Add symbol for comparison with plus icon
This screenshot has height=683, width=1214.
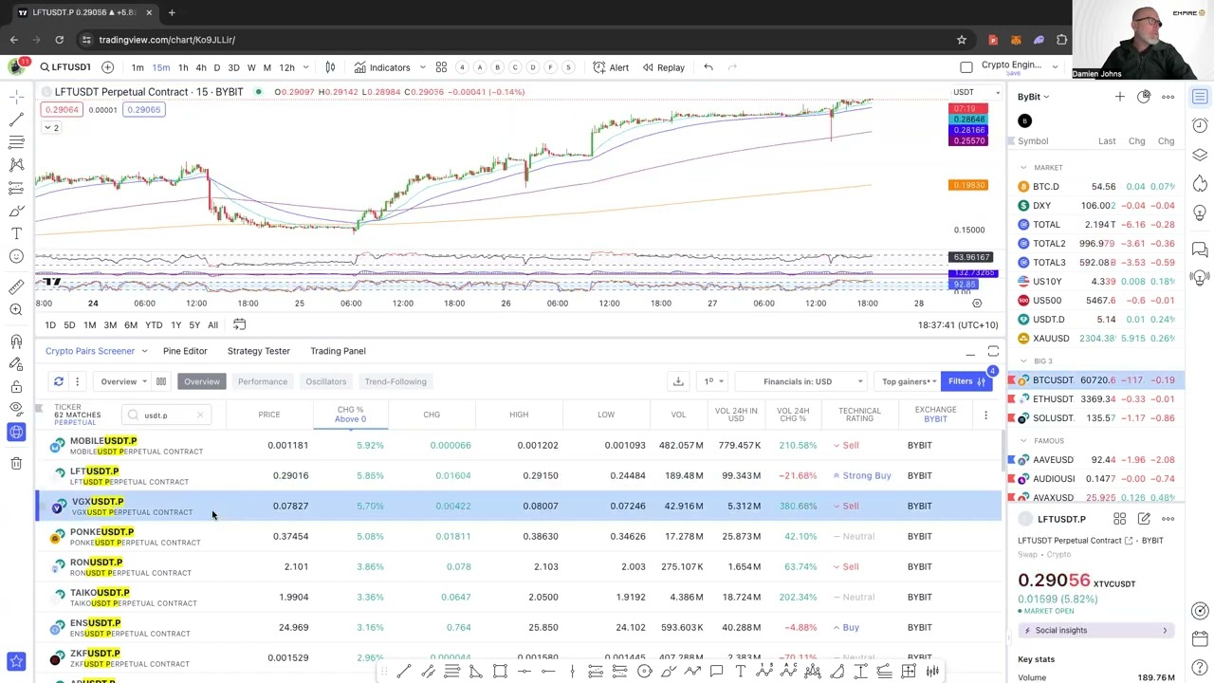[107, 67]
